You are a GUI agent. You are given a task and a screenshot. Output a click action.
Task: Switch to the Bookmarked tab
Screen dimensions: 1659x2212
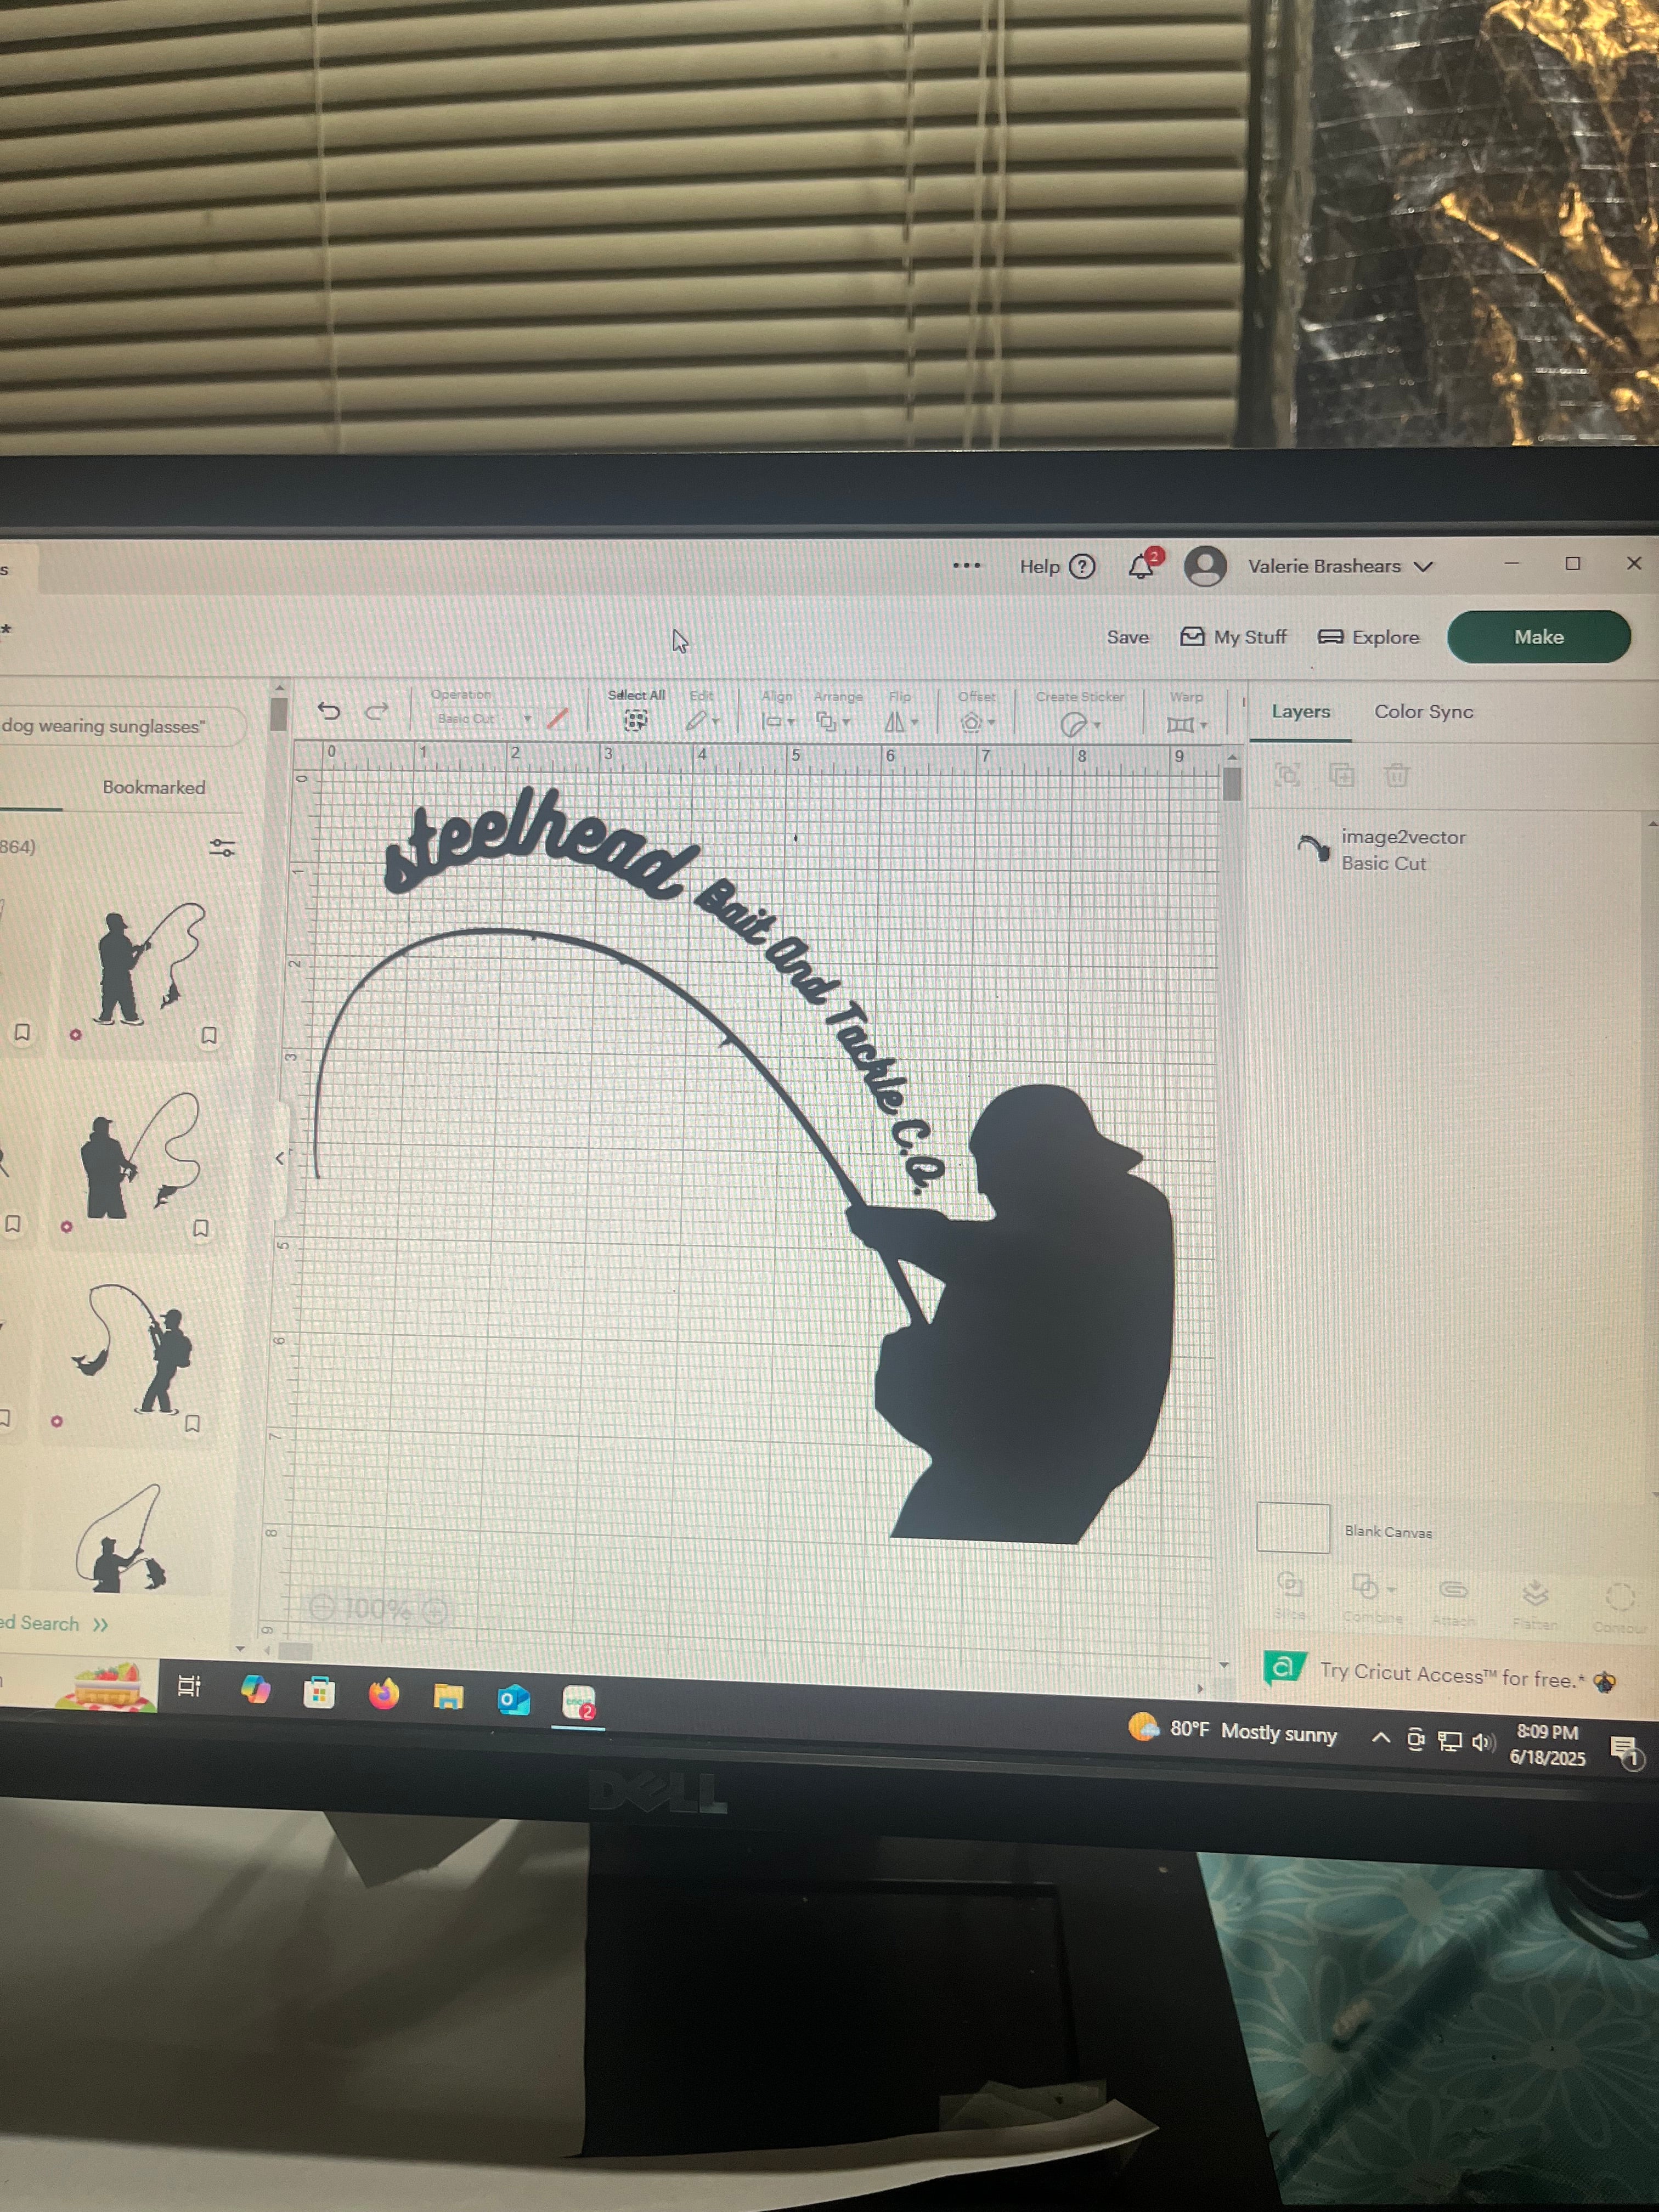point(154,787)
